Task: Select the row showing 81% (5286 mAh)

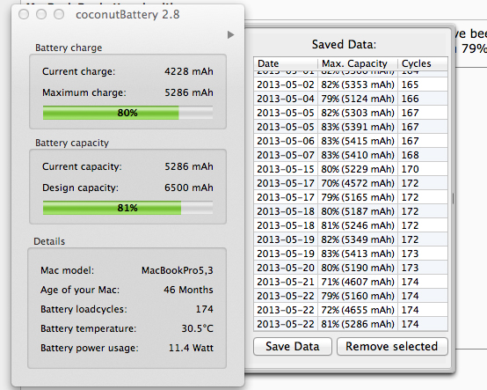Action: click(x=351, y=324)
